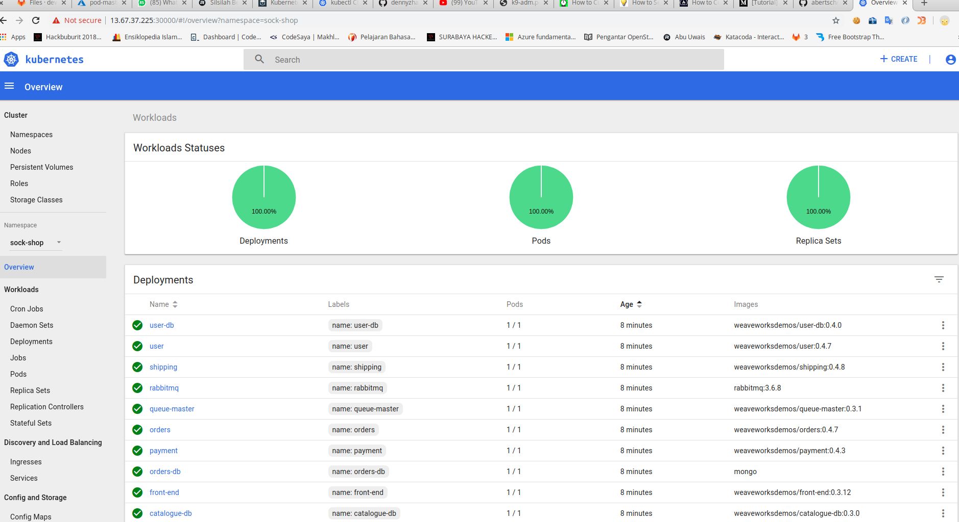Open Jobs in sidebar

coord(18,358)
